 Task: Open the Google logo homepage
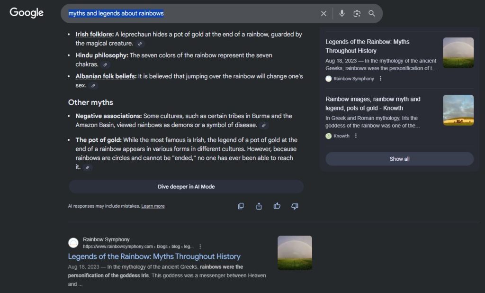[x=27, y=13]
